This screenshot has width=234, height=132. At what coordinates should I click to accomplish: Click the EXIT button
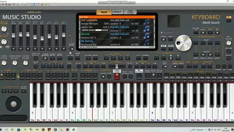click(163, 49)
